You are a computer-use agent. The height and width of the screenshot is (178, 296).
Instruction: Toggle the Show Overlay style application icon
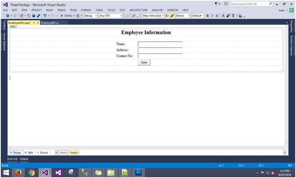tap(167, 16)
